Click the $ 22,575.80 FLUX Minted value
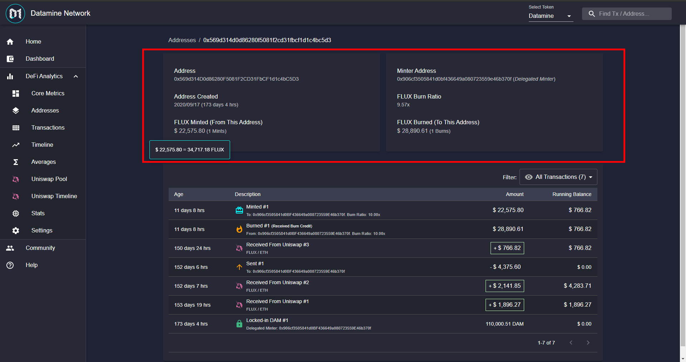 click(x=189, y=131)
